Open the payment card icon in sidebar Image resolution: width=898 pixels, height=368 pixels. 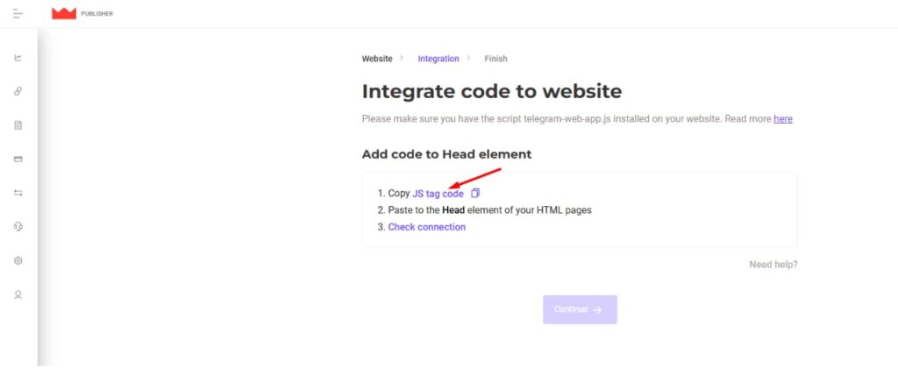(x=18, y=159)
